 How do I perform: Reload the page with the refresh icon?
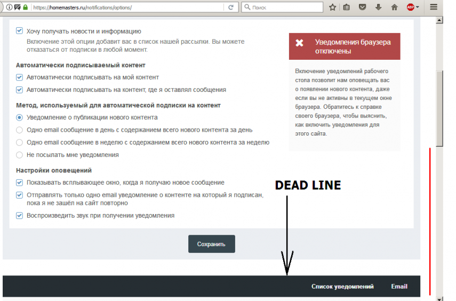point(230,7)
